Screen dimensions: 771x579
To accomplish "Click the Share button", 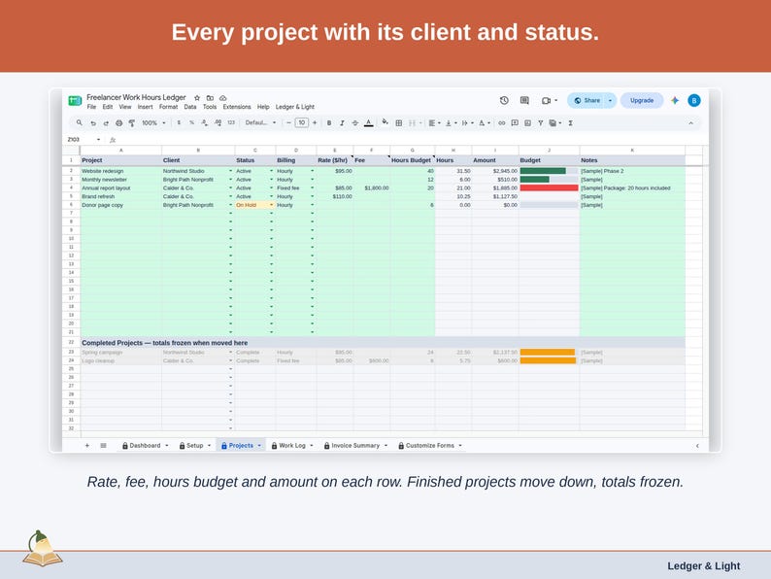I will [587, 100].
